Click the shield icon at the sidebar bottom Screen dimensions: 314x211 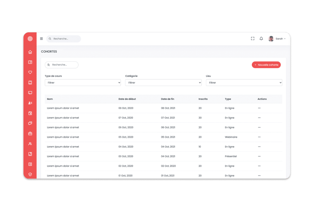(x=30, y=174)
